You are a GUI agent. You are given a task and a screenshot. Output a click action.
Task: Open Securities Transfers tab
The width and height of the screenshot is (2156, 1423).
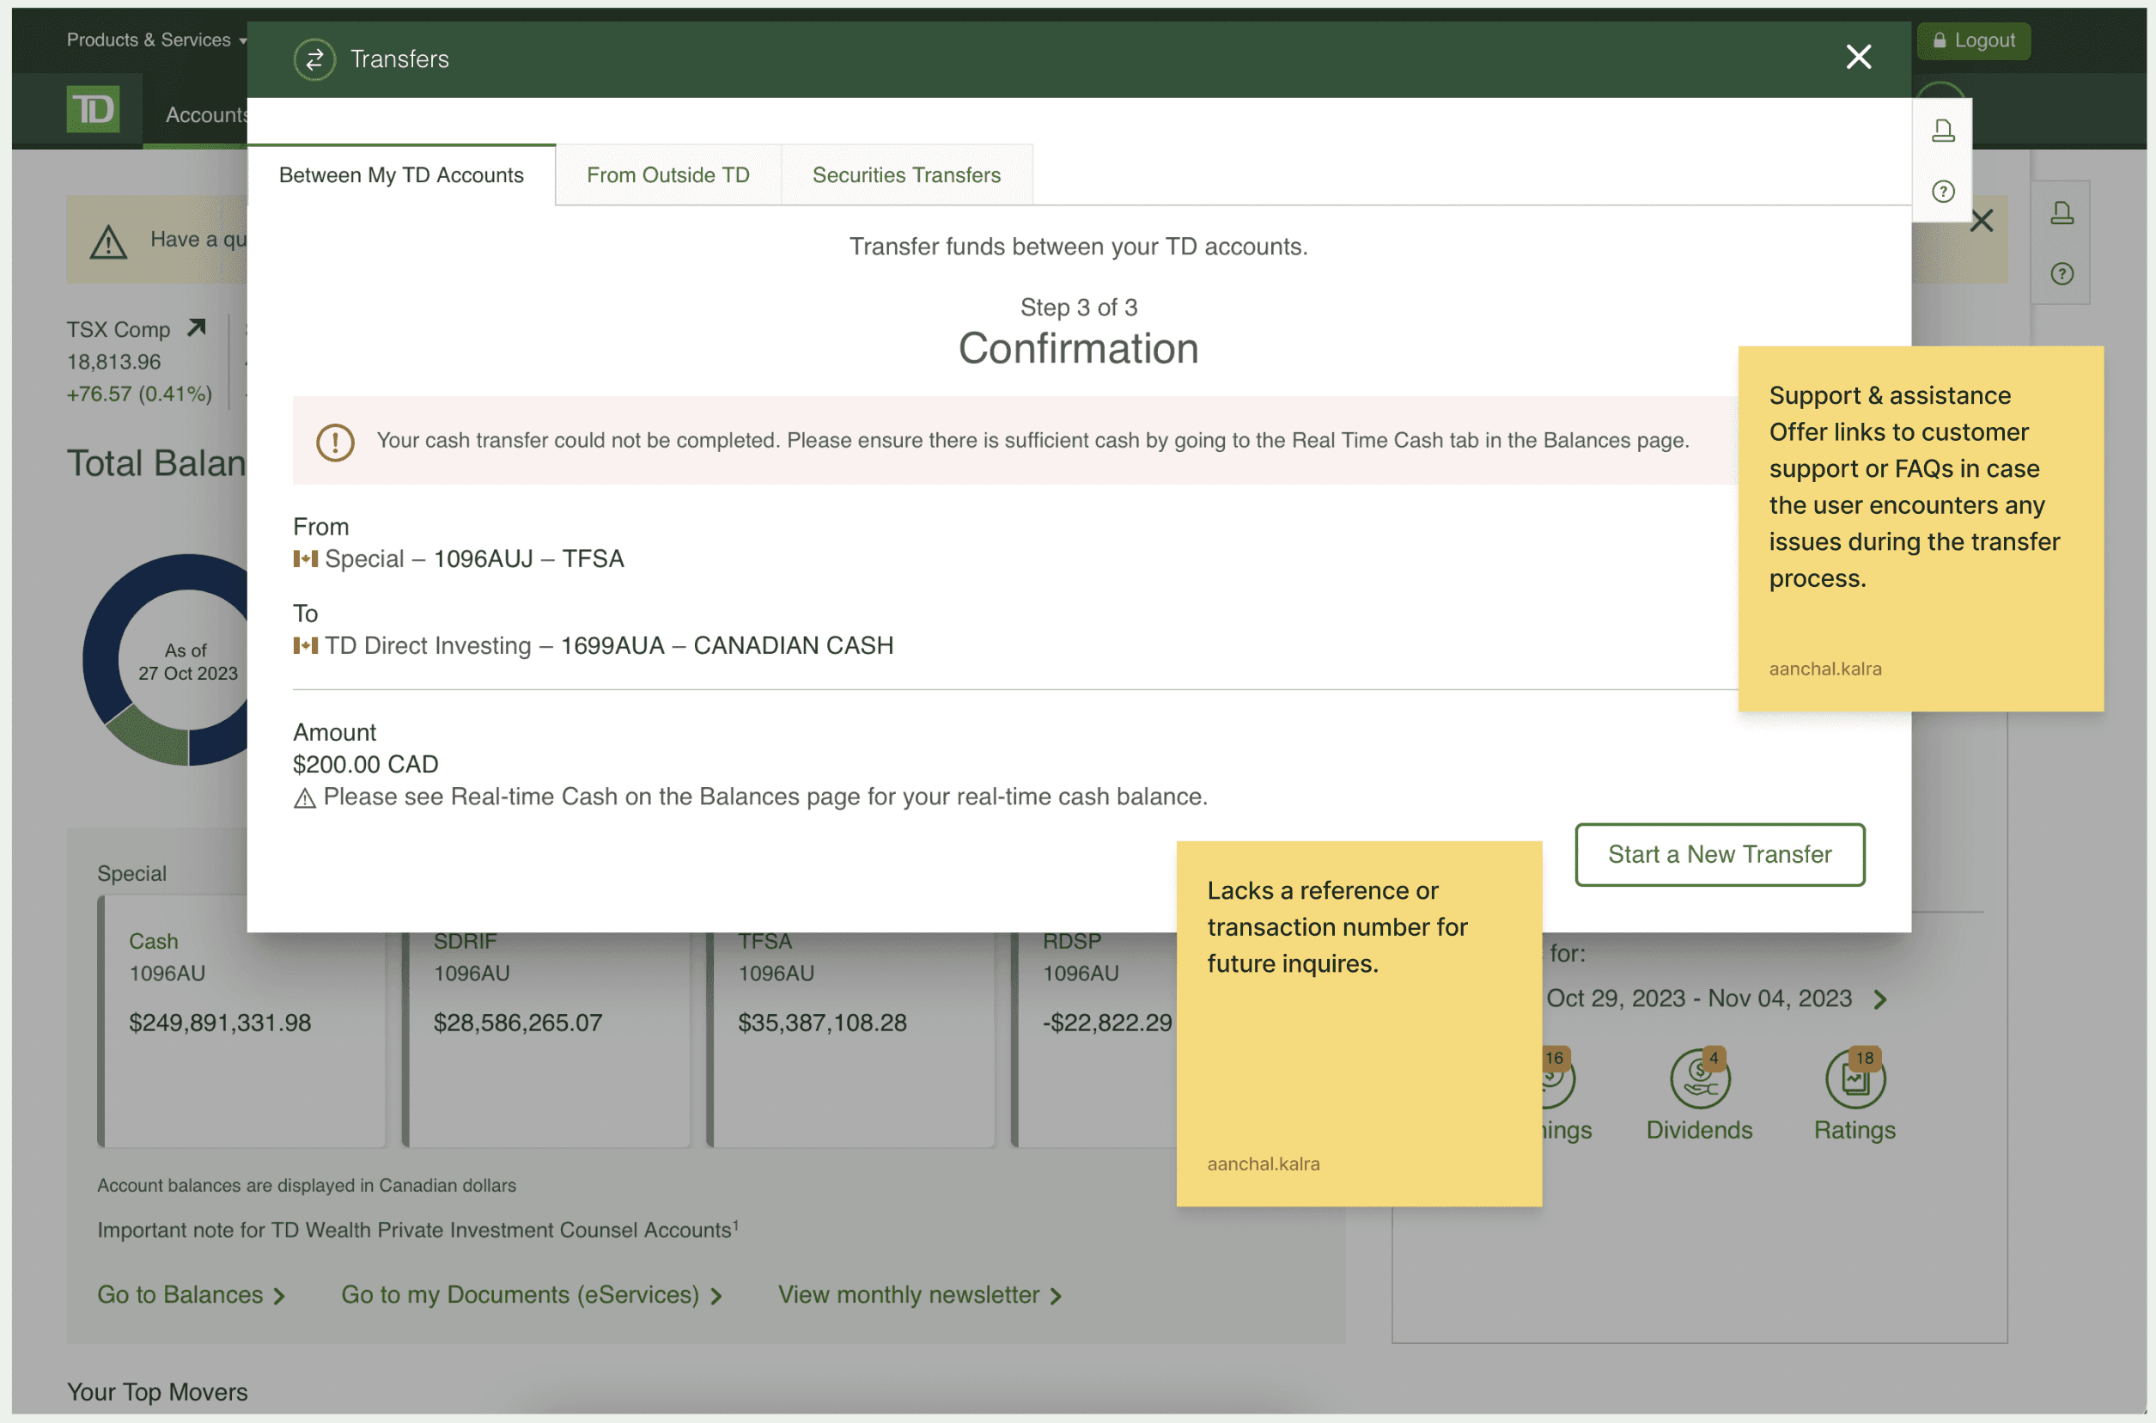click(x=905, y=175)
